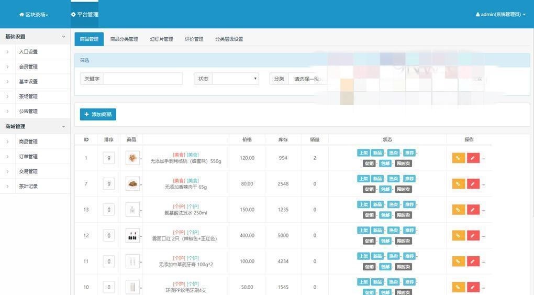Image resolution: width=534 pixels, height=295 pixels.
Task: Click orange link icon for 550g walnut product row
Action: (x=459, y=158)
